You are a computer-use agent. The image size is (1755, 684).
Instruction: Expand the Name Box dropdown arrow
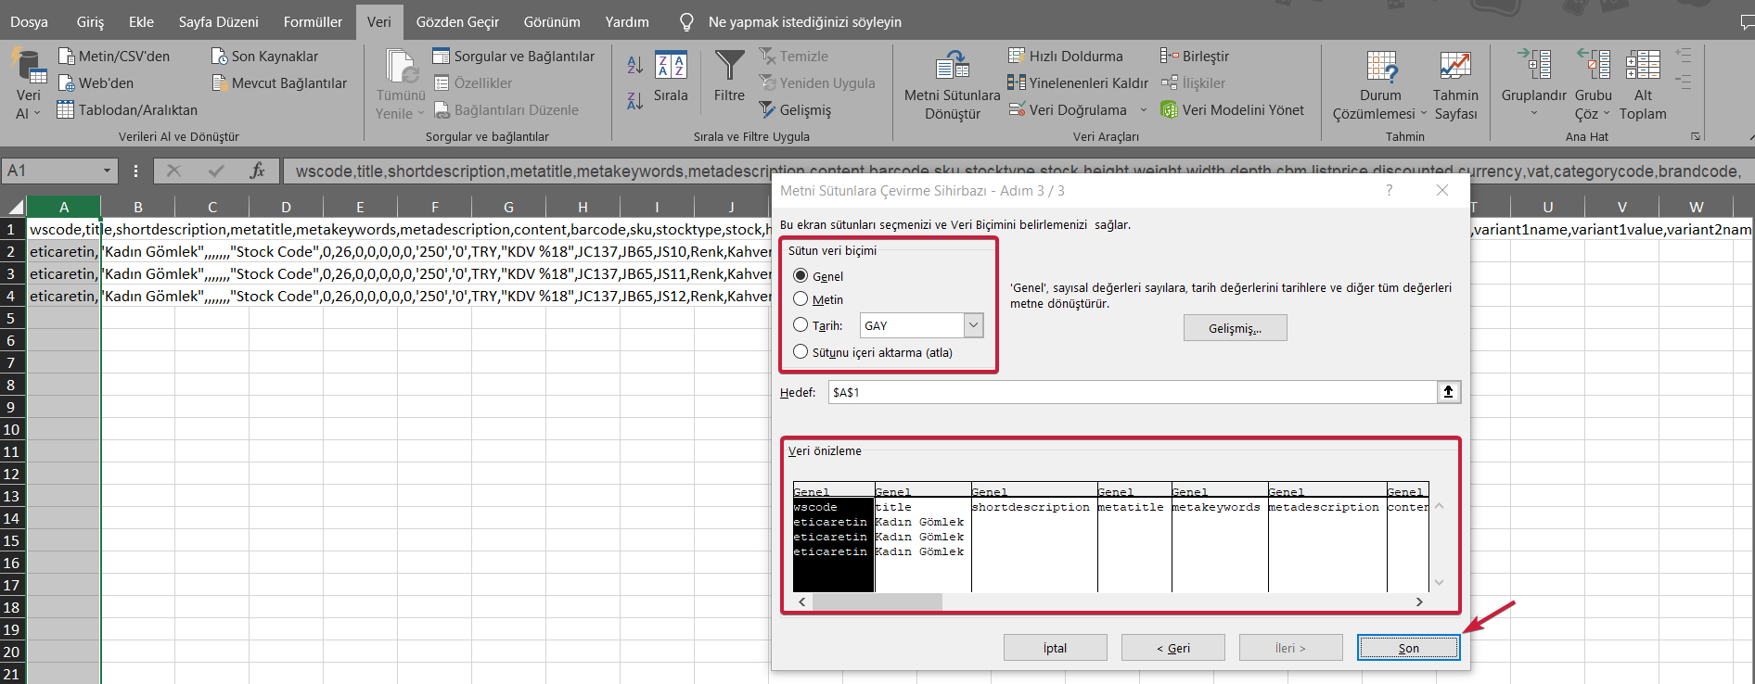tap(107, 171)
